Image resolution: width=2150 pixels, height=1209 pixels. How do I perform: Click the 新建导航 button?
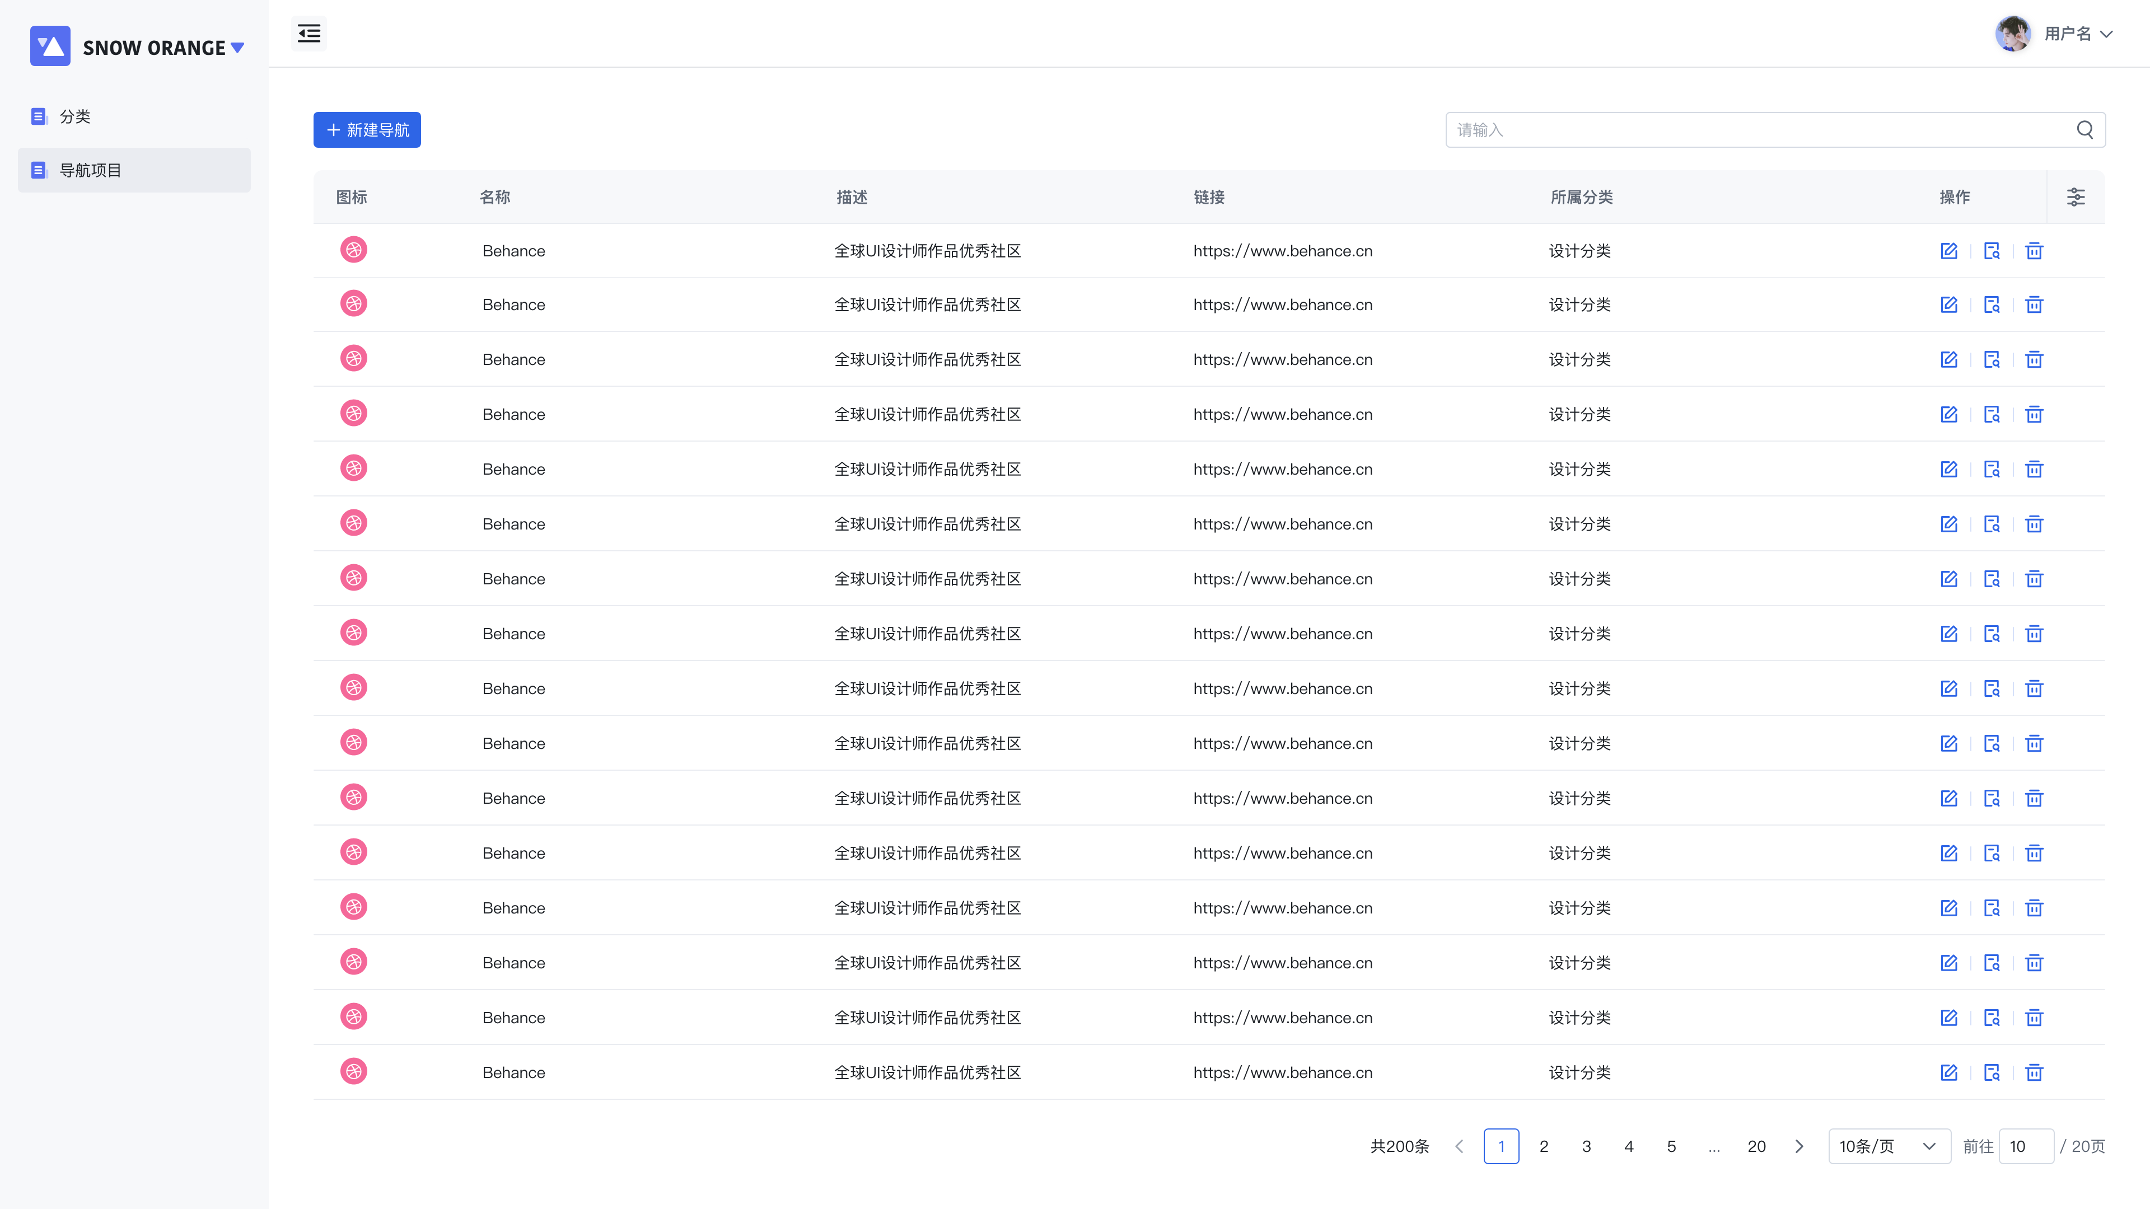[367, 129]
